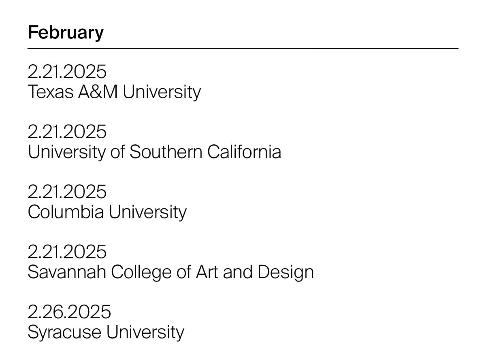Open the University of Southern California link
Viewport: 486px width, 364px height.
tap(154, 152)
